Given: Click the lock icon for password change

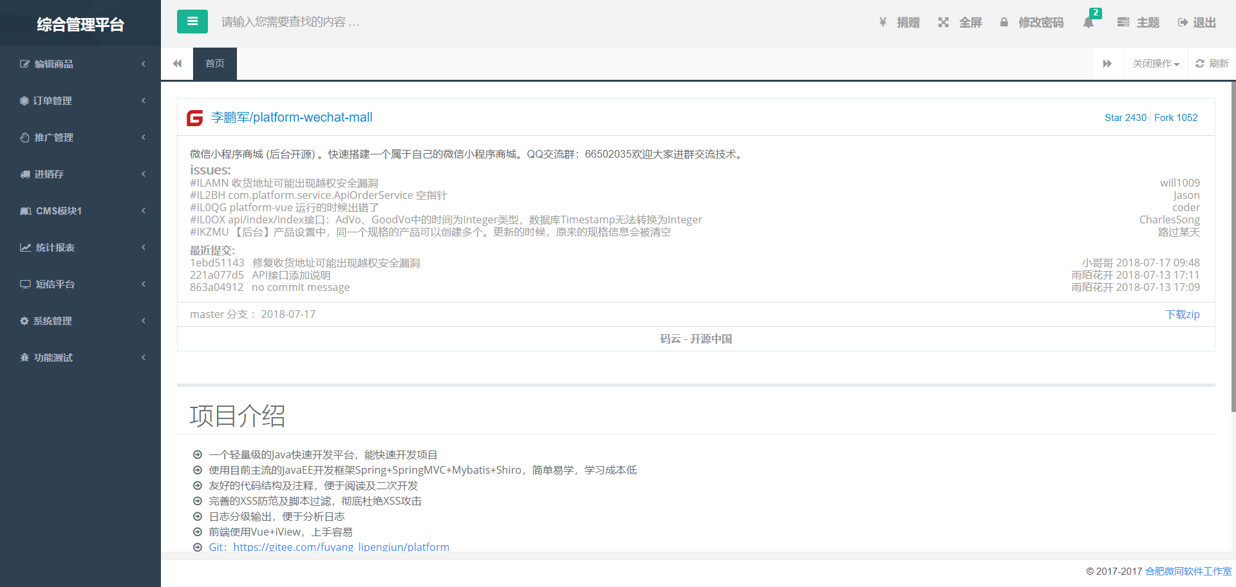Looking at the screenshot, I should [x=1004, y=23].
